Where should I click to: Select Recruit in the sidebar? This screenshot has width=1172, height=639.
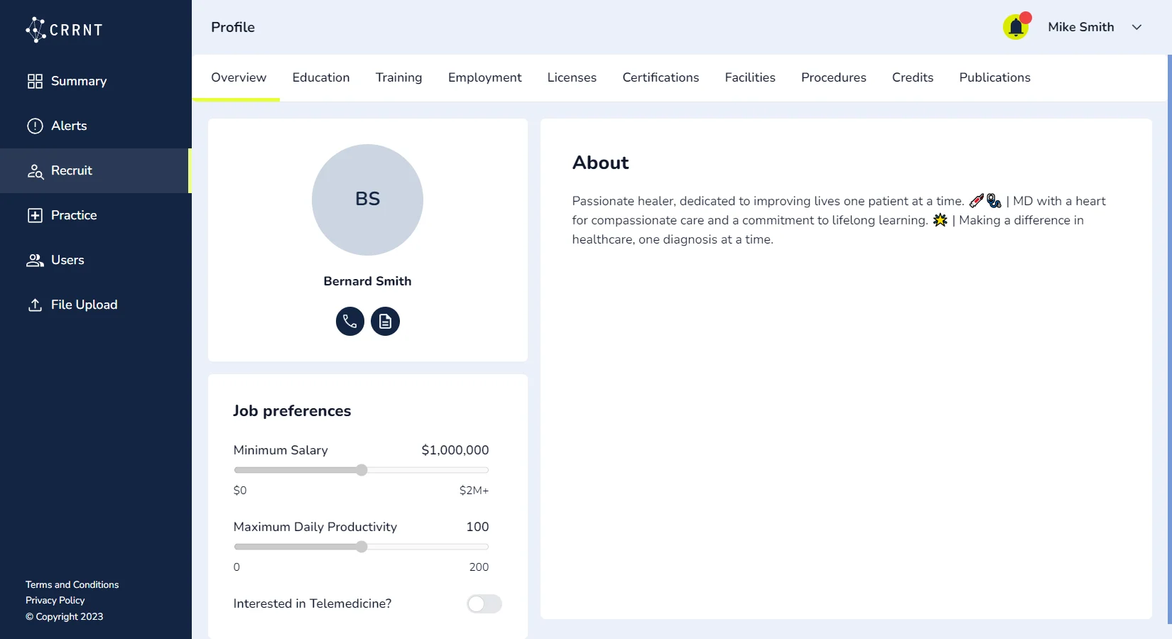tap(71, 170)
